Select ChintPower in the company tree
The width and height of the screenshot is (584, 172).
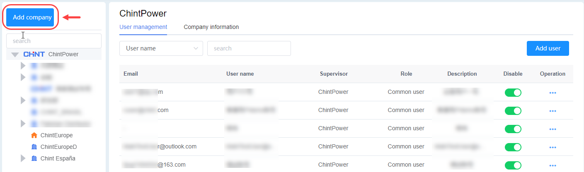tap(63, 54)
